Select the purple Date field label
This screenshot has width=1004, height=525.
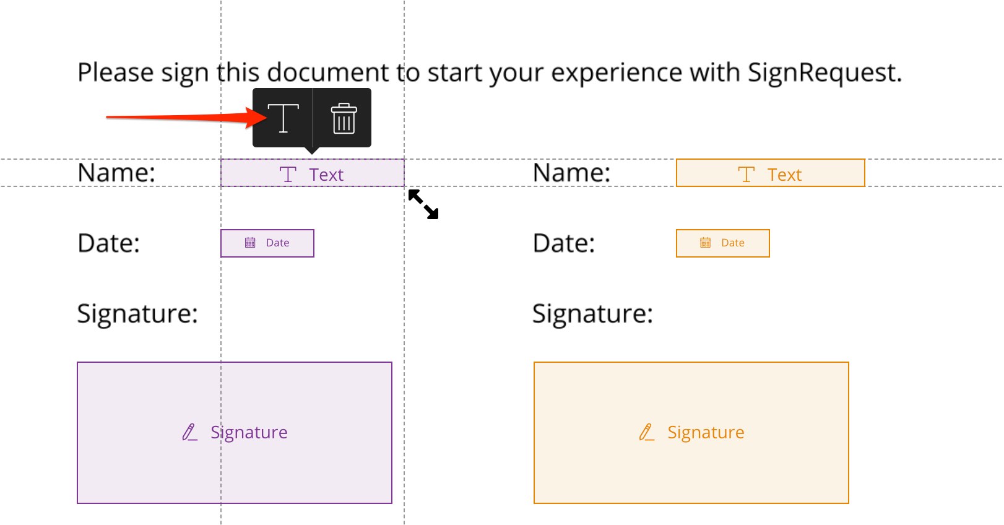[x=277, y=243]
